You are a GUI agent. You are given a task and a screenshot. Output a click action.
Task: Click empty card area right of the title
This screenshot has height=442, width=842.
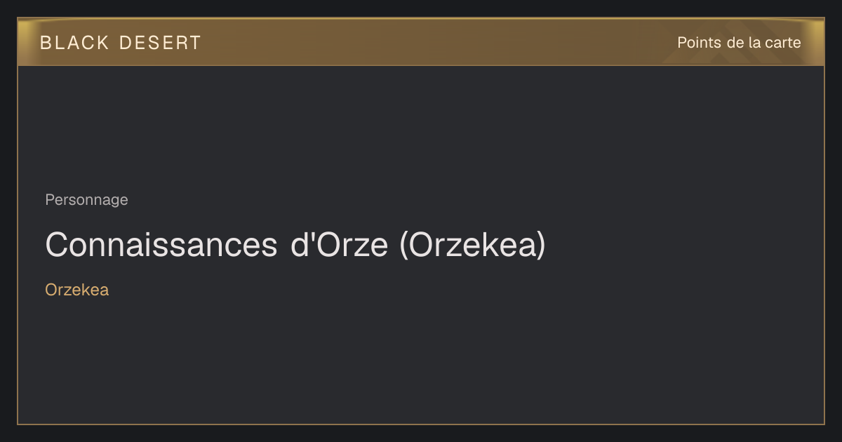point(684,245)
